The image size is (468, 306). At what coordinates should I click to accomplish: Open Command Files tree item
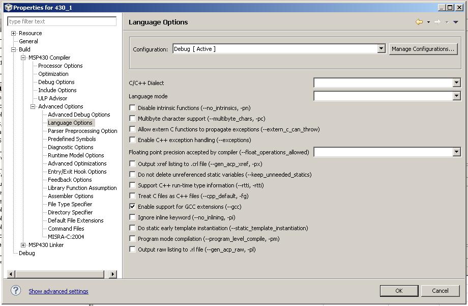(66, 229)
